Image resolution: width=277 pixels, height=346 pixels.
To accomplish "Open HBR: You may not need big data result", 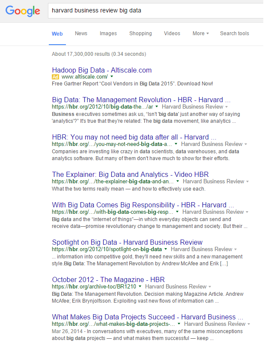I will coord(134,137).
